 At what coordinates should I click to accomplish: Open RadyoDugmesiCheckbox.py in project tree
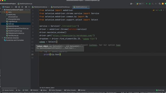[x=18, y=28]
